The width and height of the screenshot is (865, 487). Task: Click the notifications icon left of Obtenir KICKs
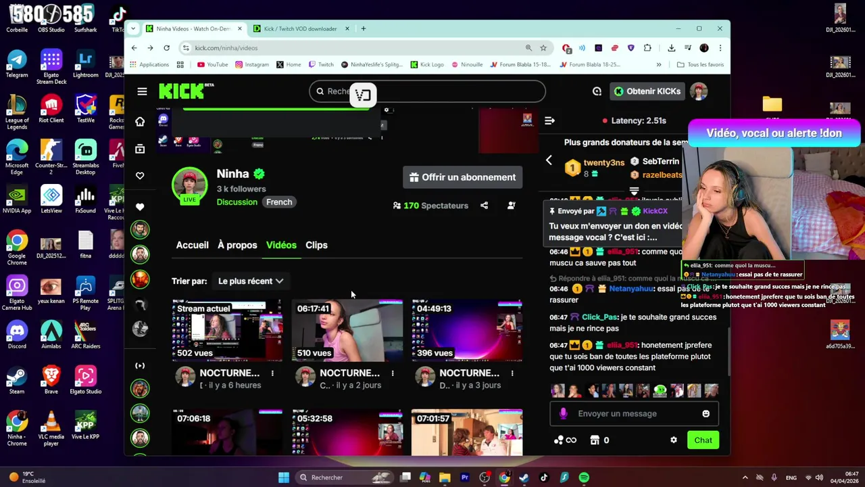597,91
